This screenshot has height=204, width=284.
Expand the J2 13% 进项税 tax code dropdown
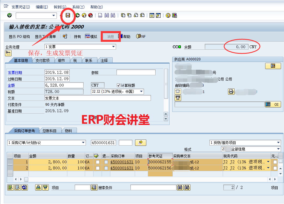pyautogui.click(x=141, y=92)
